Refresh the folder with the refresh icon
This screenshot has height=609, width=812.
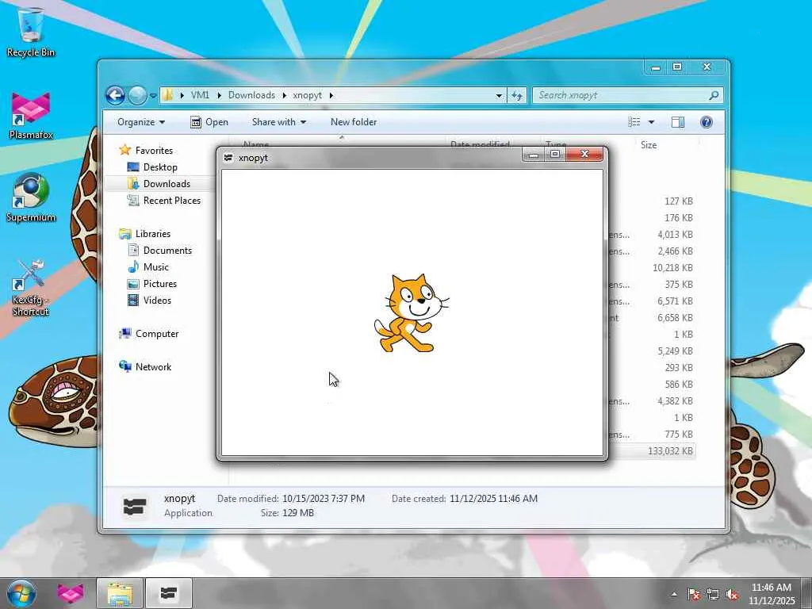coord(517,96)
